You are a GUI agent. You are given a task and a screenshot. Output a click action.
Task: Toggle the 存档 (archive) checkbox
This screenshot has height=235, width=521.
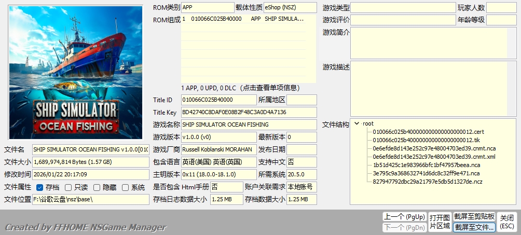40,187
